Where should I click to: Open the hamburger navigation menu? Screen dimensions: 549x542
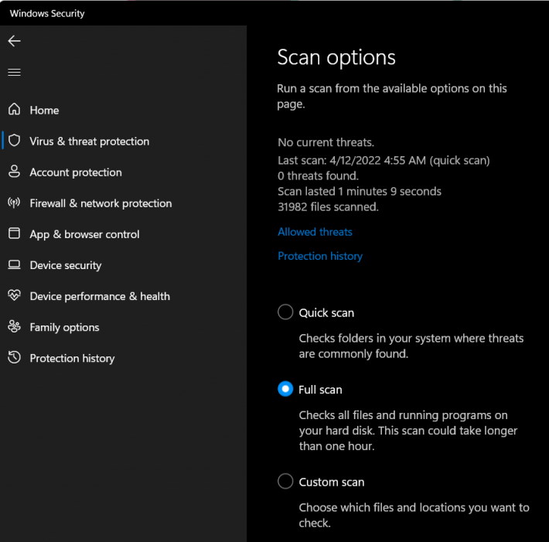click(15, 72)
